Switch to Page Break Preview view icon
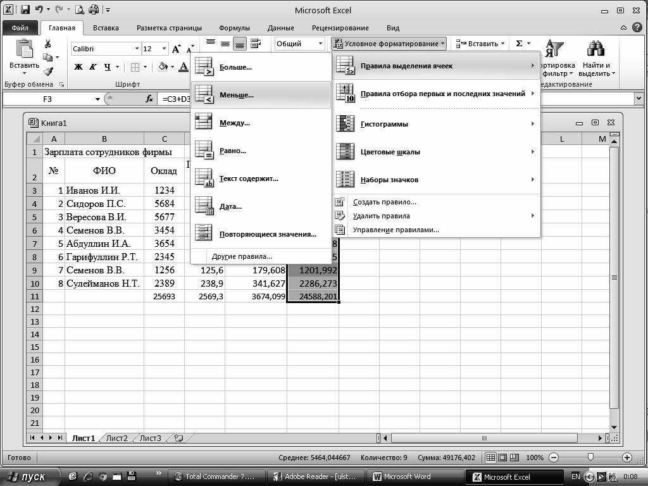 [x=514, y=458]
